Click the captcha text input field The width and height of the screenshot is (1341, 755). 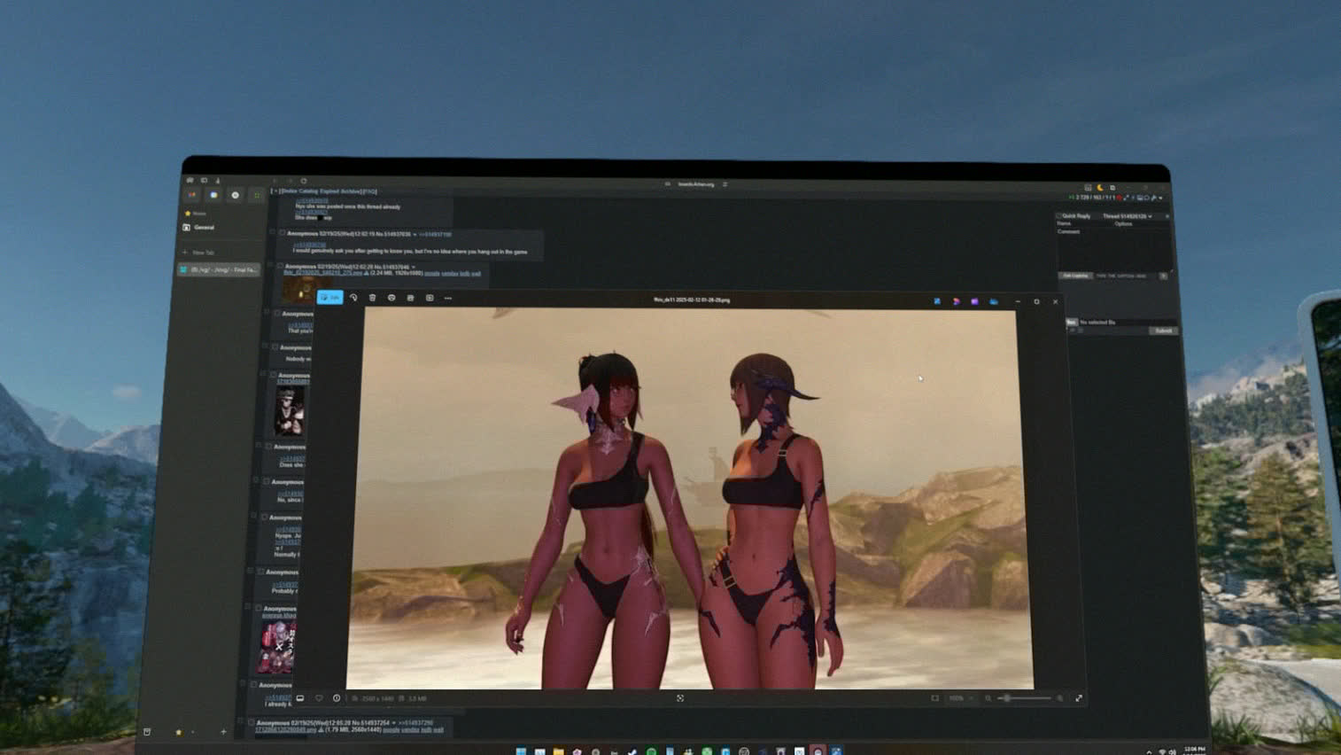pyautogui.click(x=1125, y=276)
